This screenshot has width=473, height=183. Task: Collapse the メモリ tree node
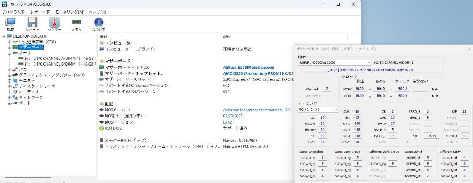(x=9, y=53)
